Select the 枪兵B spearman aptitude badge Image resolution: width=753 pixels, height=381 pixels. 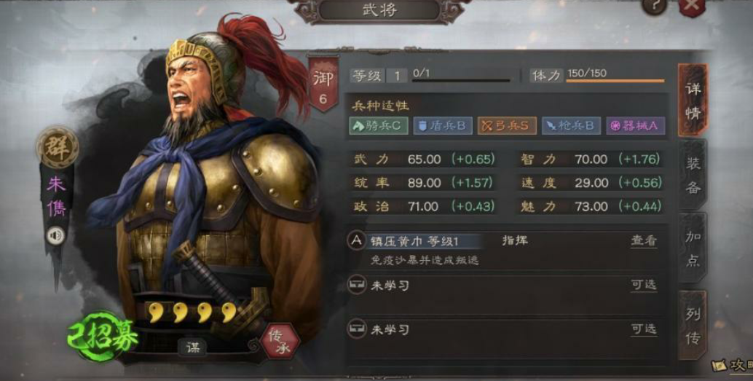571,126
